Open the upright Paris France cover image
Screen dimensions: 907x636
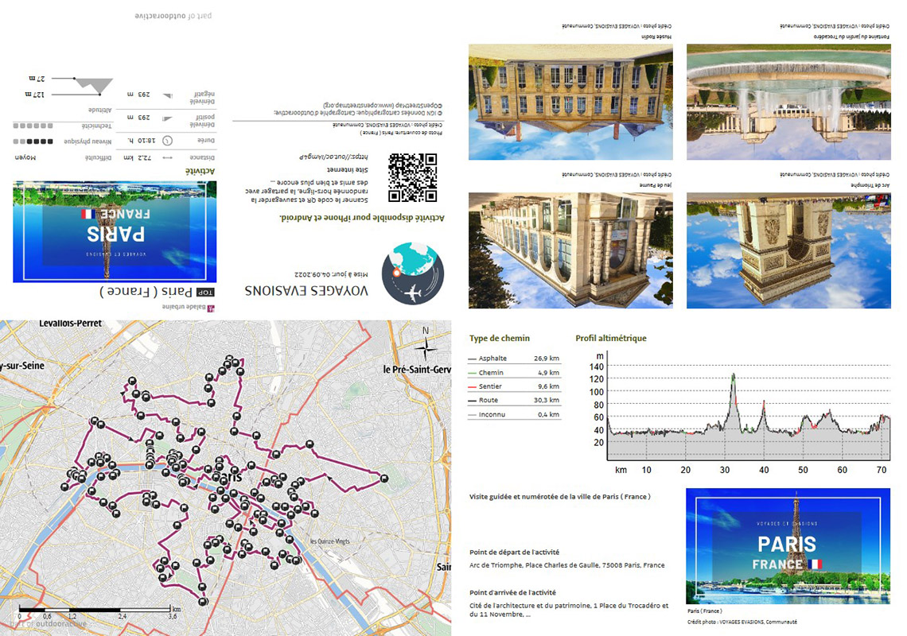(788, 546)
